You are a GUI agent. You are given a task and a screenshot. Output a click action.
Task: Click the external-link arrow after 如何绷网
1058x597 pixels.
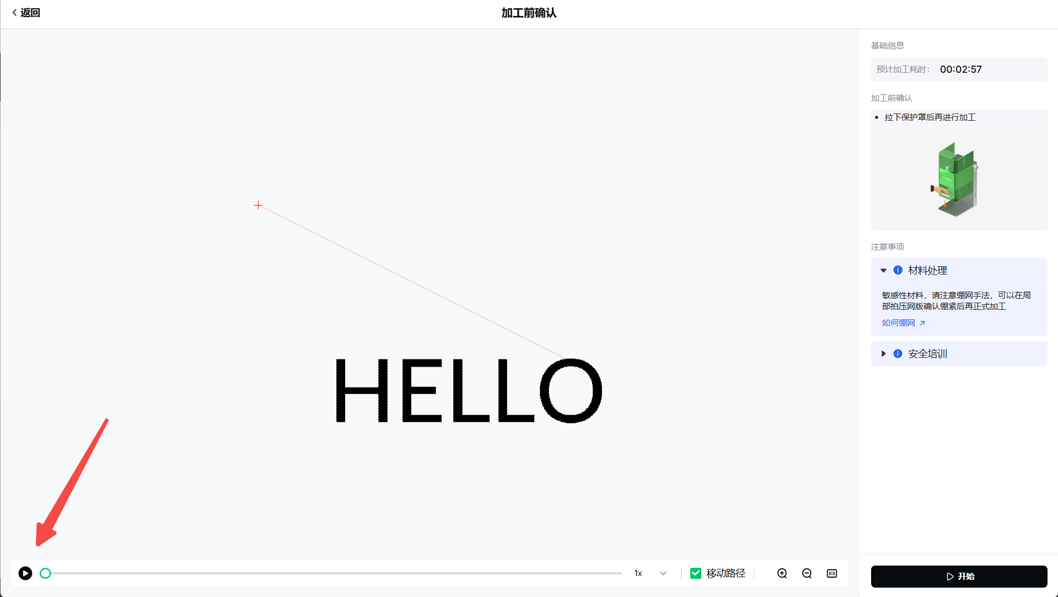pos(922,323)
